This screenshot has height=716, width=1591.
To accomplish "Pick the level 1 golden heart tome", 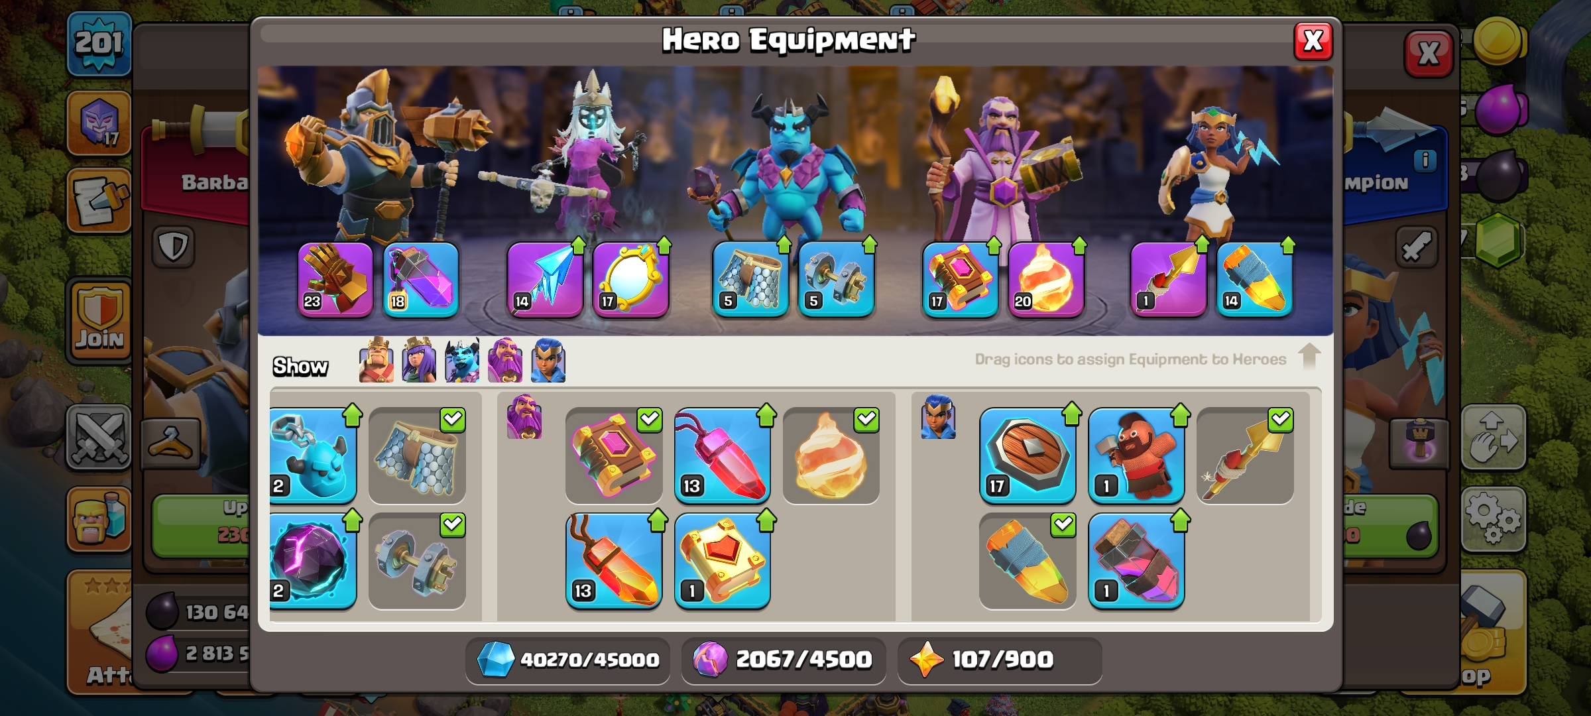I will coord(723,561).
